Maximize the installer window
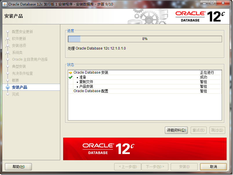Screen dimensions: 233x175 212,3
